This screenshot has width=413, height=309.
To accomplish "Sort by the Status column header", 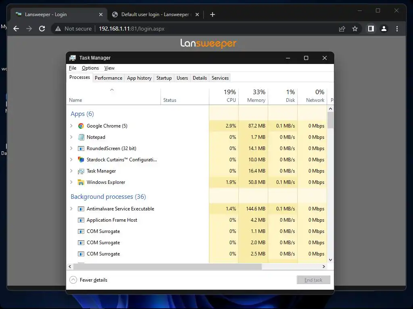I will pos(185,97).
